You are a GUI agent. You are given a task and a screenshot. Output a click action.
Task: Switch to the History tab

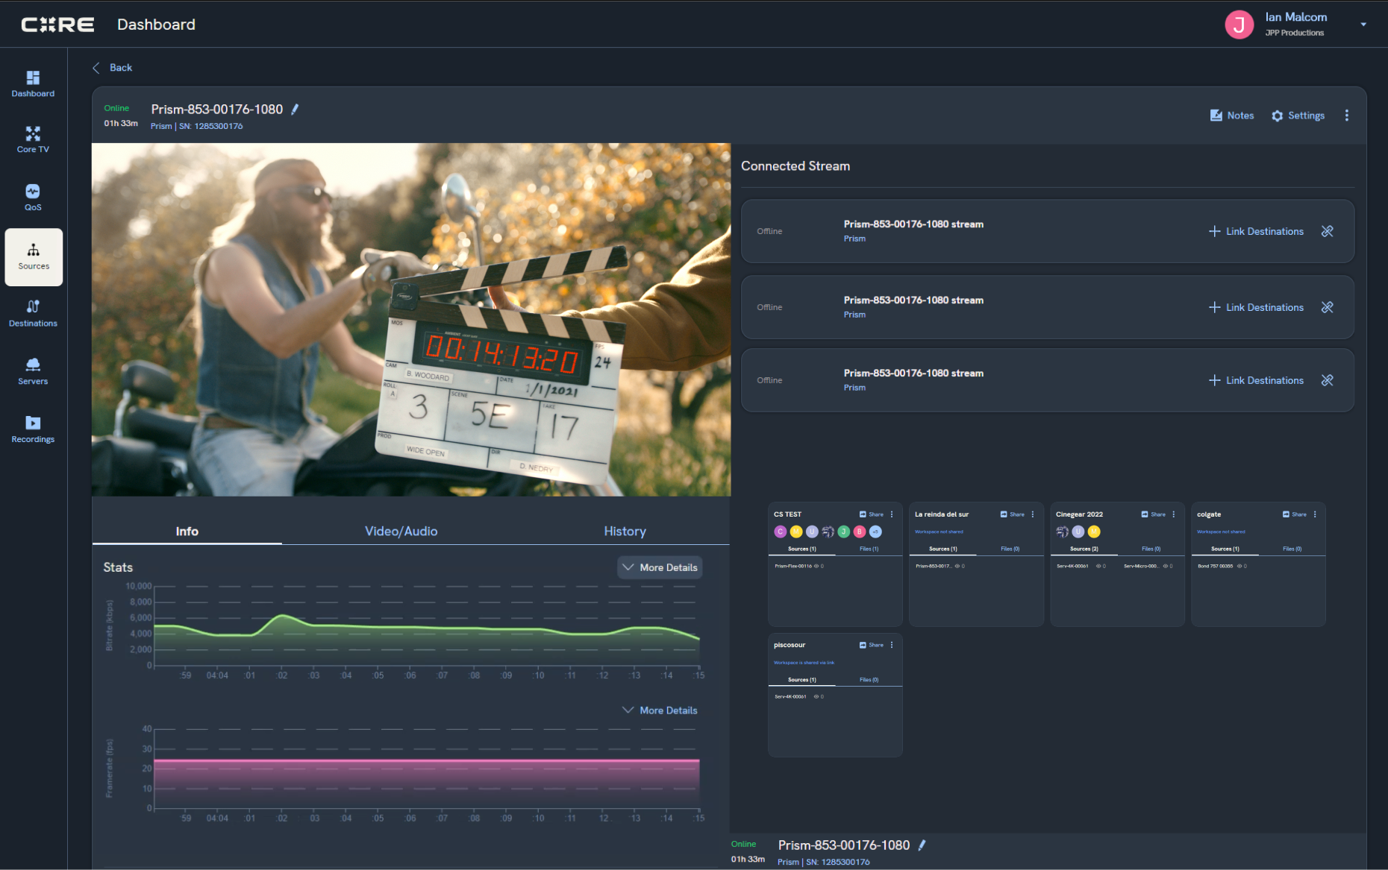tap(625, 531)
